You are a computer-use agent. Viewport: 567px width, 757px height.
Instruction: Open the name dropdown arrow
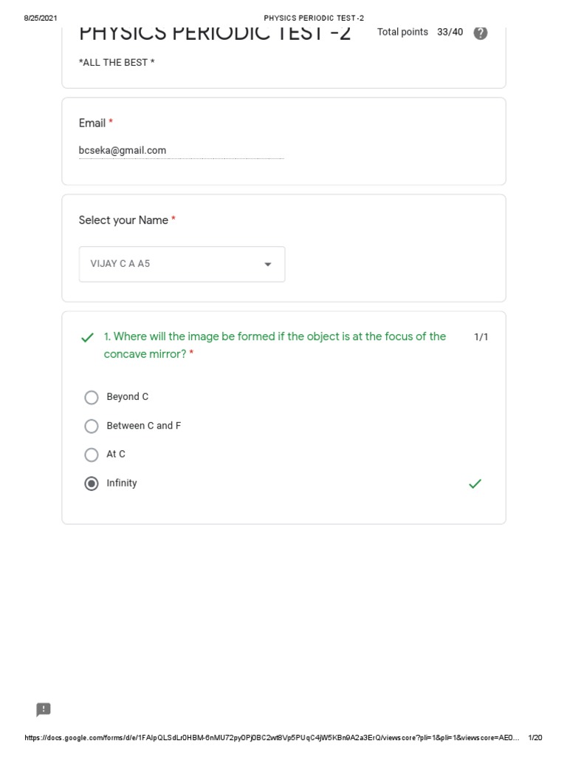268,265
